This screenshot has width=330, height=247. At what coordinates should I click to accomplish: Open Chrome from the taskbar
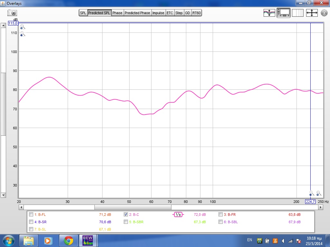[68, 240]
